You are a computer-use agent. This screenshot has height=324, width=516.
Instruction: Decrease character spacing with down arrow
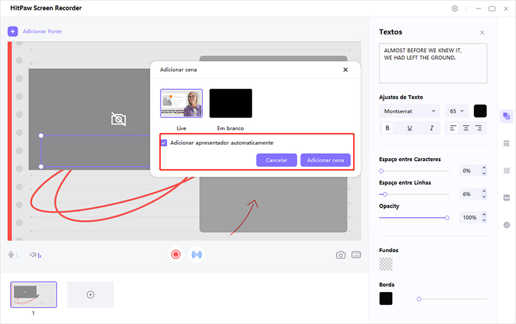point(484,174)
